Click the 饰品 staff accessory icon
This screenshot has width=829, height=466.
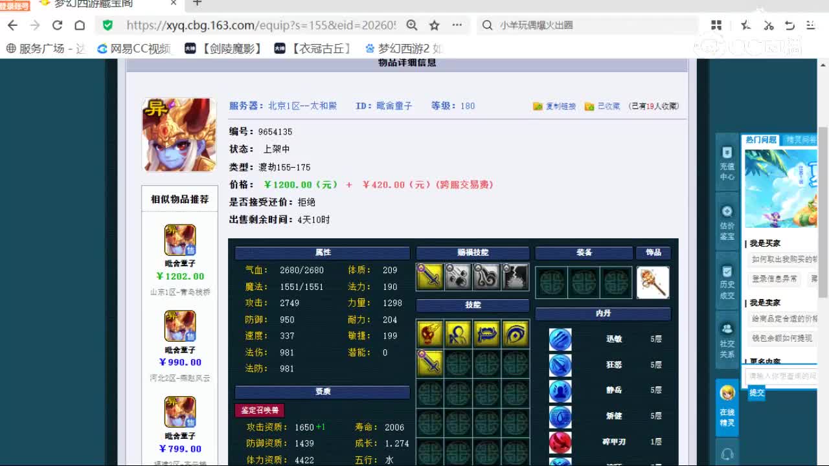[653, 282]
